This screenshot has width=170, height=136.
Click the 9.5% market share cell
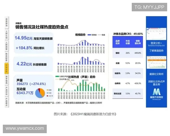coord(127,63)
